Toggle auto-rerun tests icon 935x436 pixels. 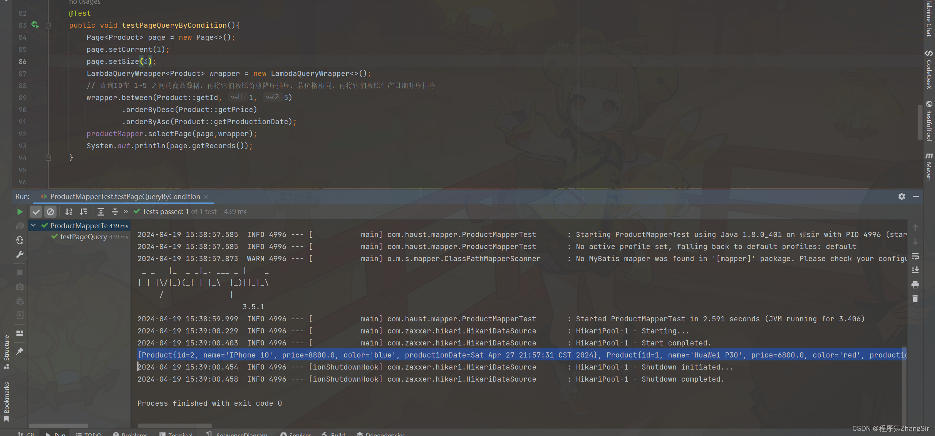(20, 240)
